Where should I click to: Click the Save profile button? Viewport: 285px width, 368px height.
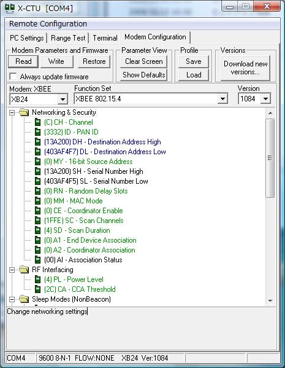194,61
